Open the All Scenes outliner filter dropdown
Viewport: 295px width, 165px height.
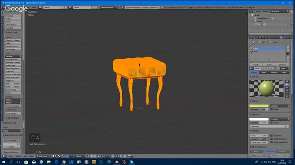pyautogui.click(x=280, y=11)
